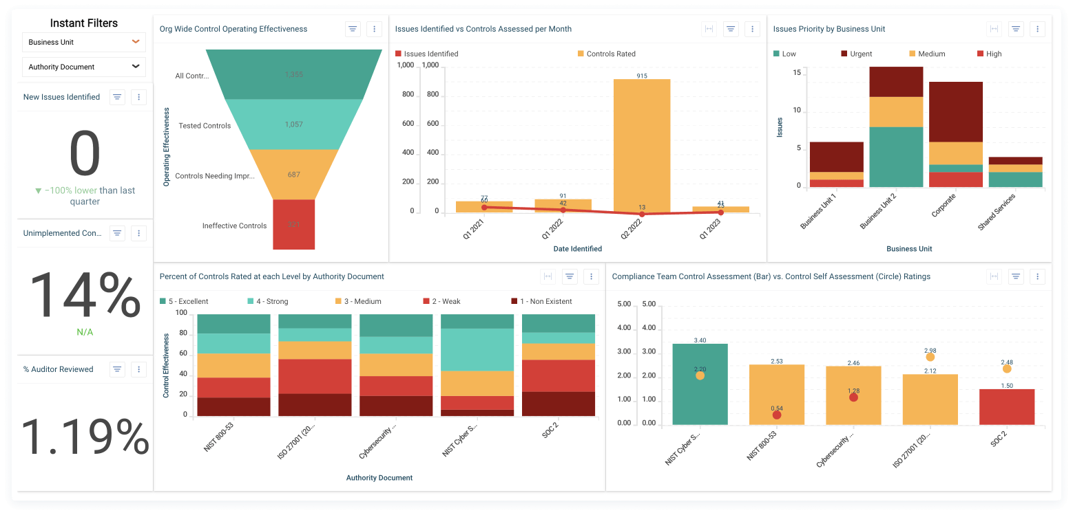Open the options menu on Org Wide Control chart
The image size is (1073, 515).
[x=374, y=29]
